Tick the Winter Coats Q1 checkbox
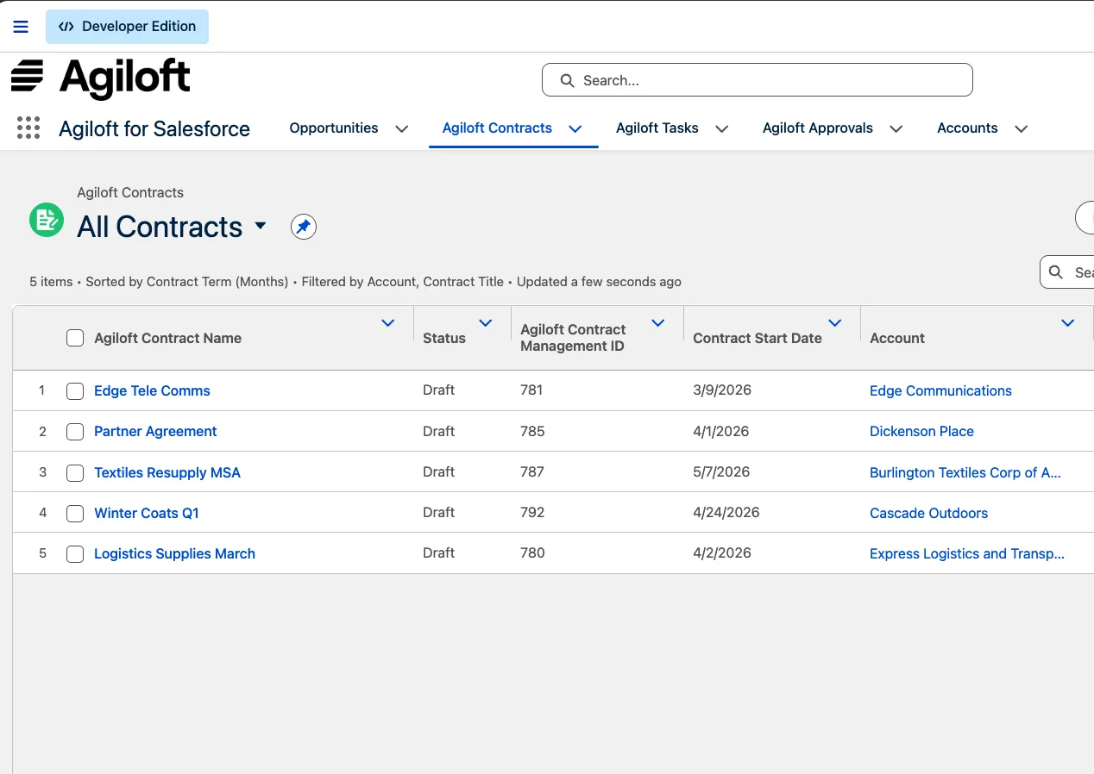Viewport: 1094px width, 774px height. [75, 514]
